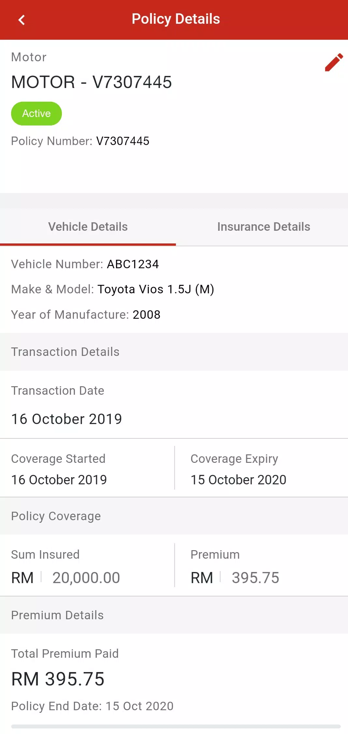Viewport: 348px width, 734px height.
Task: Tap the Policy Coverage section header
Action: 174,516
